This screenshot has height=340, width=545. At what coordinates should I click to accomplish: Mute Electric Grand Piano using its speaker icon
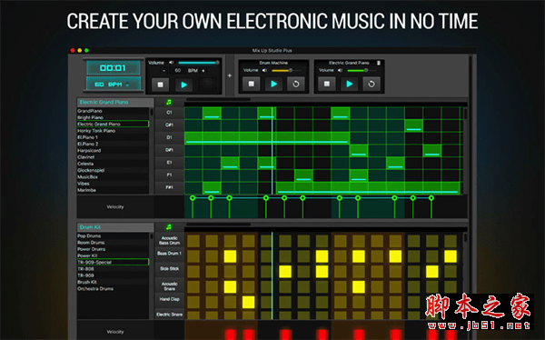(340, 70)
